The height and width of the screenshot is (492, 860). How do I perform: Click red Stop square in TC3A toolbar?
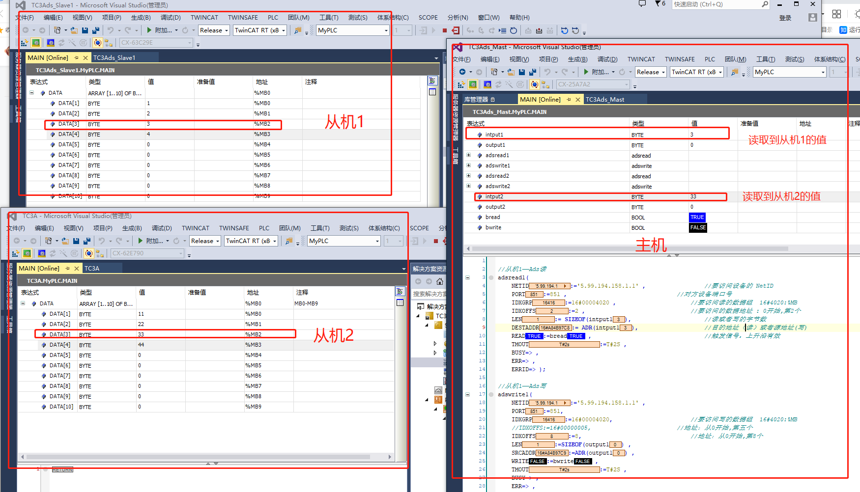435,241
